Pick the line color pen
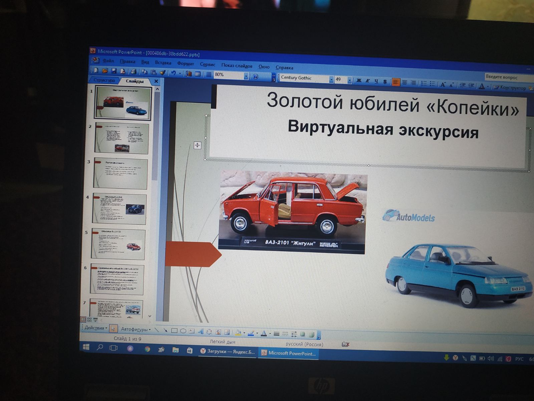Screen dimensions: 534x401 point(251,333)
